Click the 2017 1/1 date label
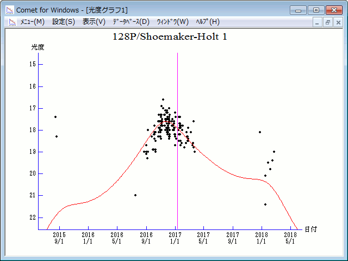 (x=175, y=238)
